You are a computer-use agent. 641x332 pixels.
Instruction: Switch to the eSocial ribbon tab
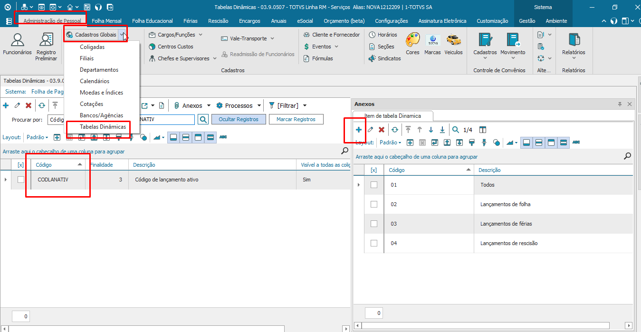tap(305, 21)
